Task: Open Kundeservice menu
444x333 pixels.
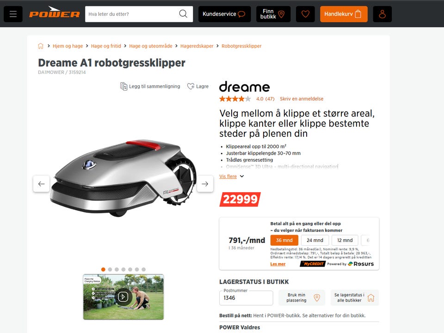Action: [225, 14]
